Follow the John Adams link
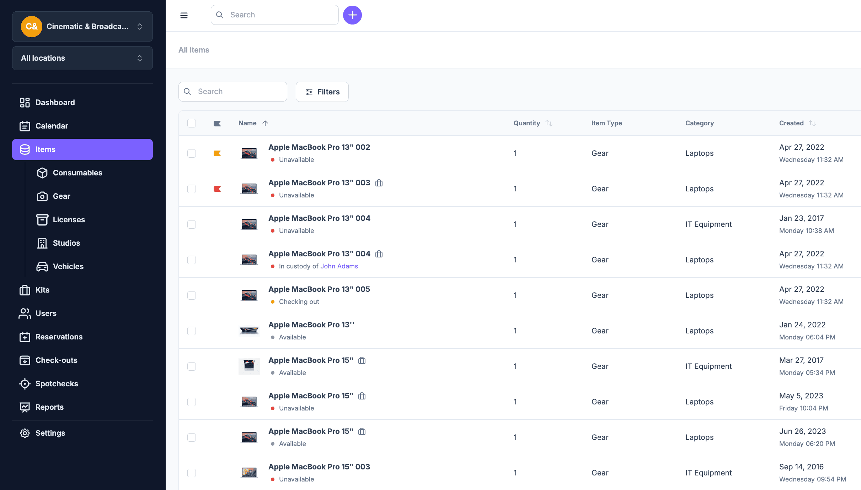This screenshot has height=490, width=861. click(339, 266)
